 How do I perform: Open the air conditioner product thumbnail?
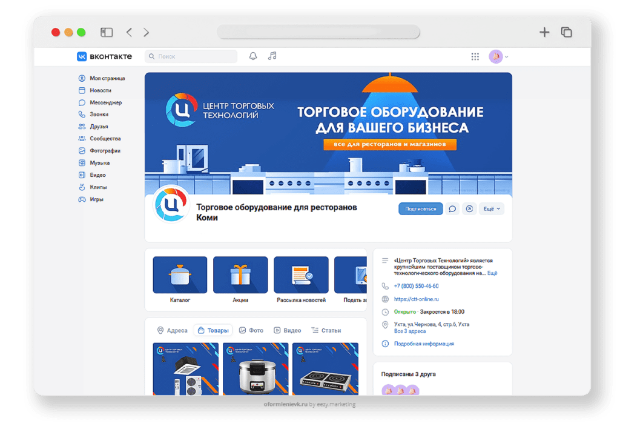186,369
